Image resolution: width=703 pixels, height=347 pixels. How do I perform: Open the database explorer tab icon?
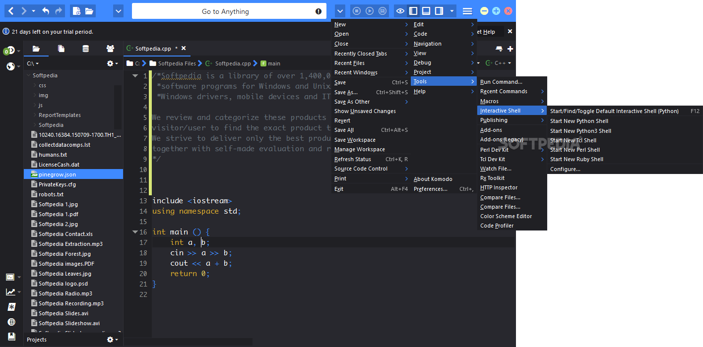[x=86, y=49]
